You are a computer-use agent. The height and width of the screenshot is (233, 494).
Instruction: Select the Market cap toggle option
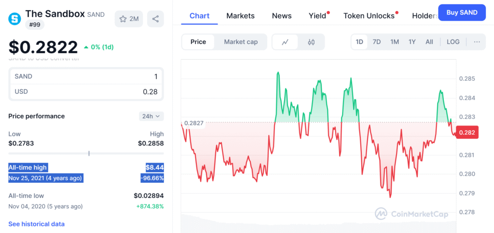point(241,42)
